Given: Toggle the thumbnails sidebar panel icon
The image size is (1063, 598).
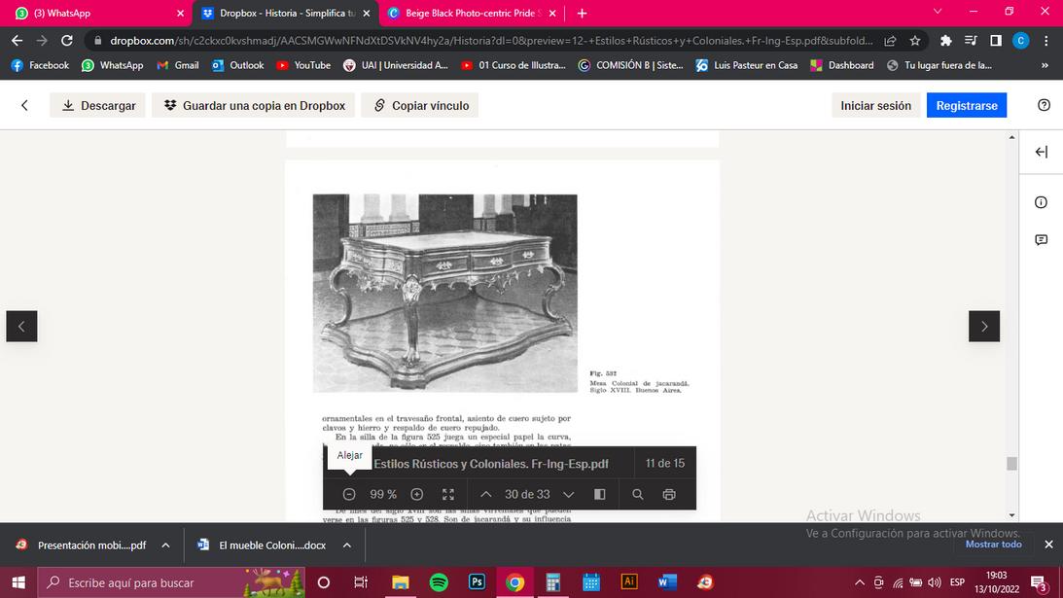Looking at the screenshot, I should 600,494.
